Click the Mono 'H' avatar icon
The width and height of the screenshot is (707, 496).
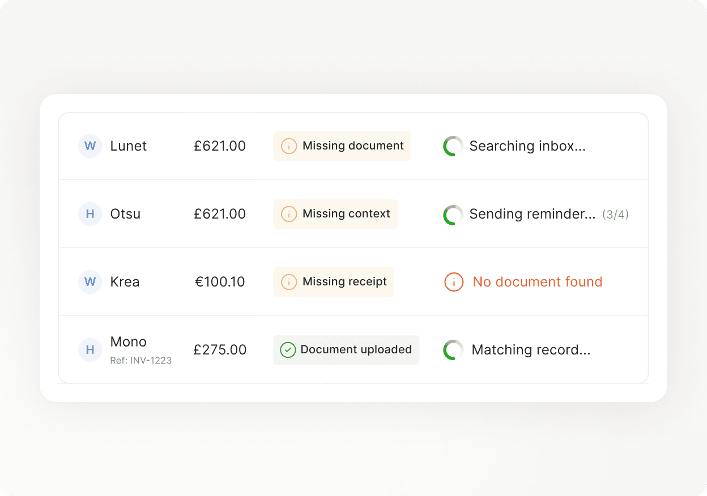coord(90,350)
